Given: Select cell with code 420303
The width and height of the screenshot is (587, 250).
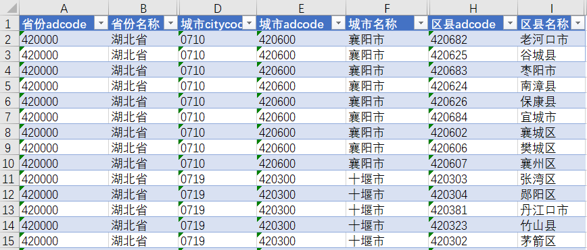Looking at the screenshot, I should tap(473, 179).
